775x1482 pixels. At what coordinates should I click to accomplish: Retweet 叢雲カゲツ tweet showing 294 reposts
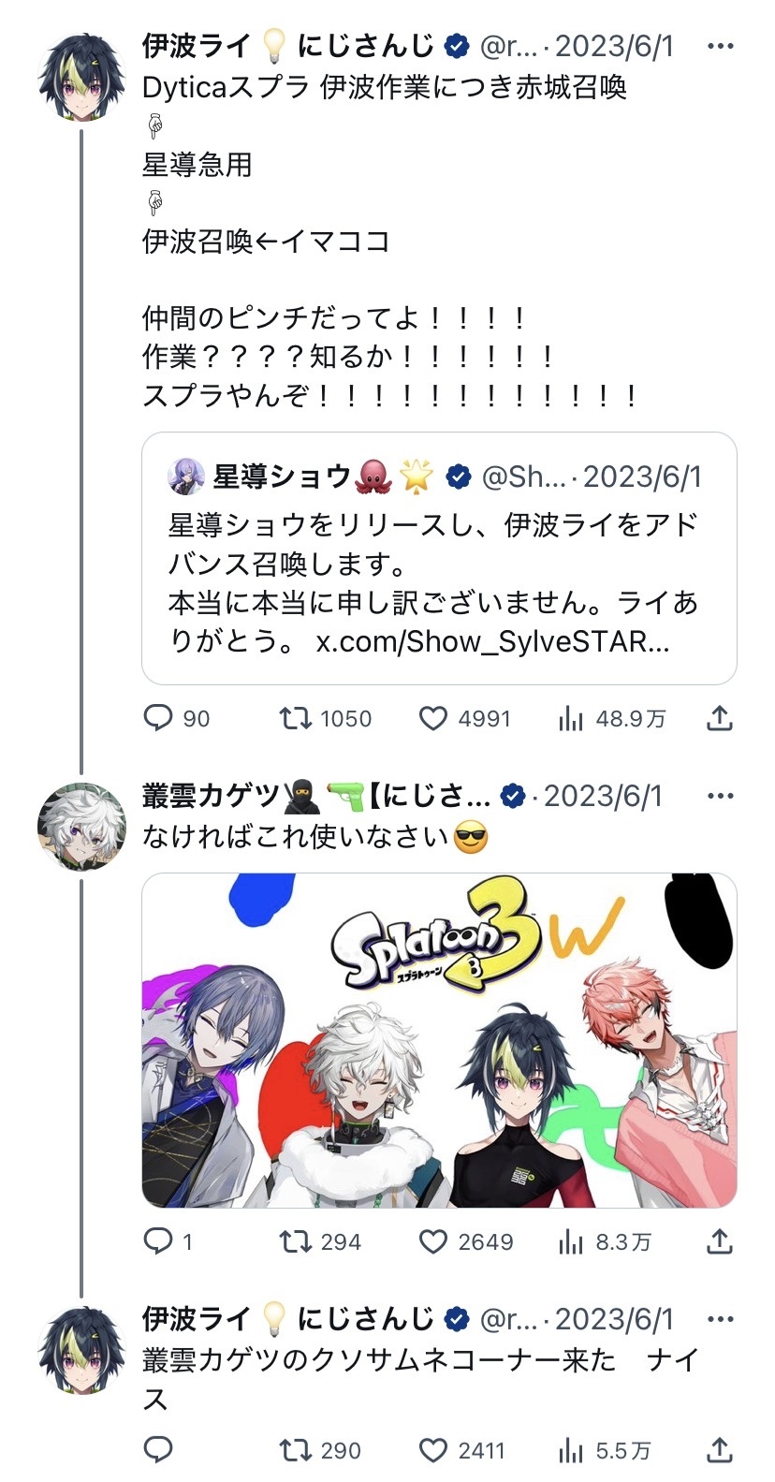tap(295, 1241)
